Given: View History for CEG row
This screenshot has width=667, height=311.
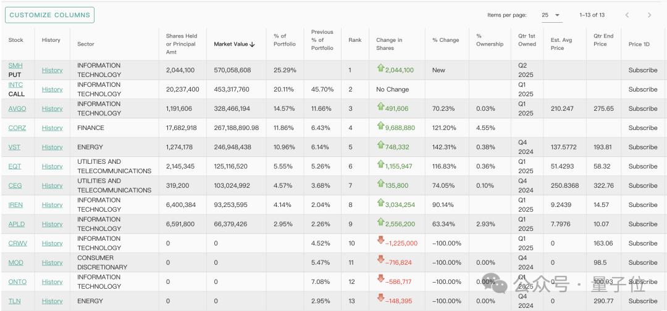Looking at the screenshot, I should pyautogui.click(x=52, y=185).
